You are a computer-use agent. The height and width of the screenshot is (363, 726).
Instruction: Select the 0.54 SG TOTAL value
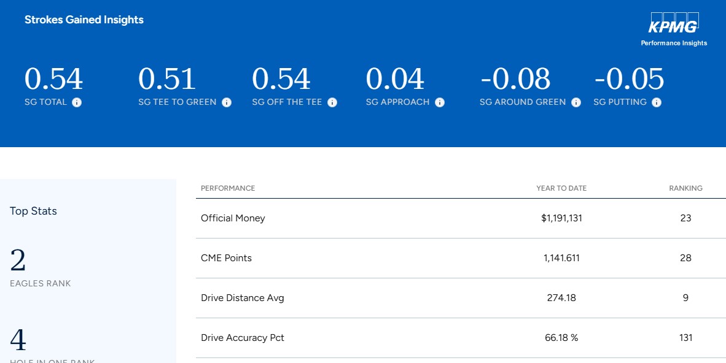[53, 78]
